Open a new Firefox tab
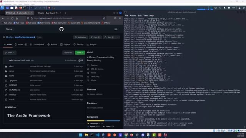Image resolution: width=246 pixels, height=138 pixels. pyautogui.click(x=65, y=13)
